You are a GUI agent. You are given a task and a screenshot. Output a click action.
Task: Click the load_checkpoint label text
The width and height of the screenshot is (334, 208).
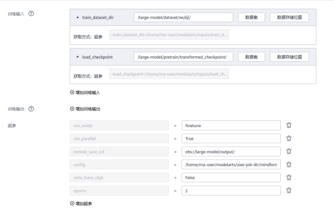coord(97,57)
